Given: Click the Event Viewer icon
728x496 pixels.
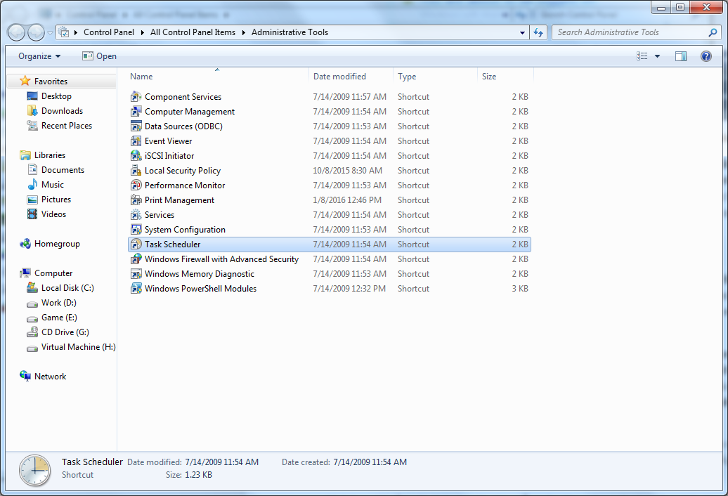Looking at the screenshot, I should click(136, 141).
